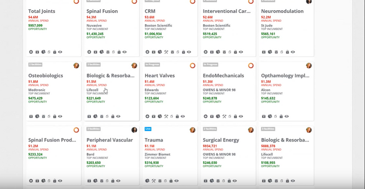365x189 pixels.
Task: Open calendar icon on Osteobiologics card
Action: click(43, 116)
